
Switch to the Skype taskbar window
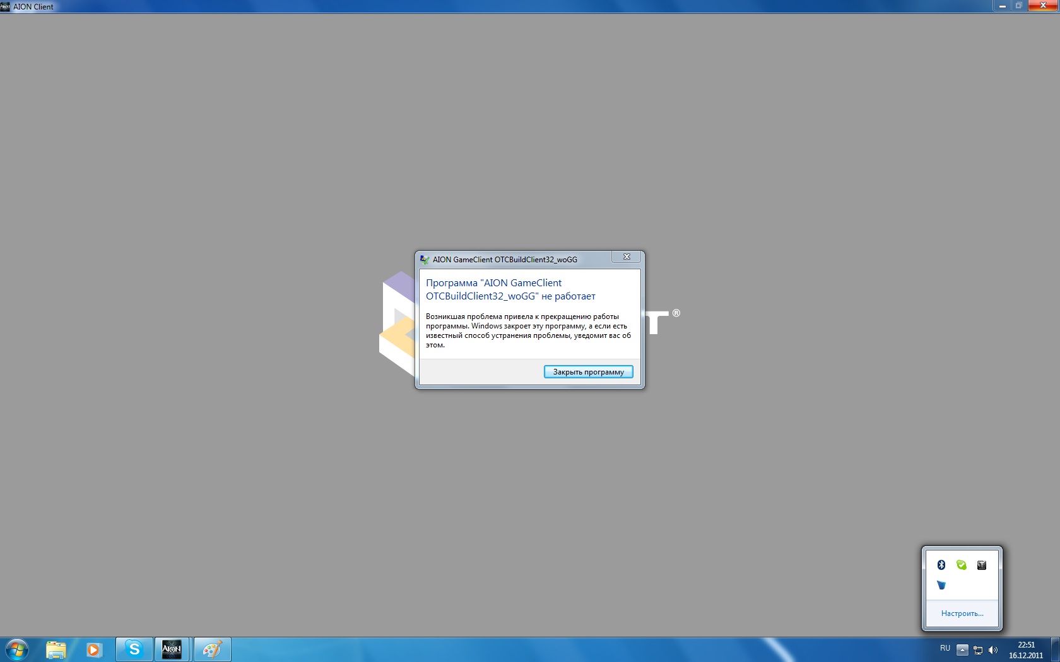tap(134, 649)
